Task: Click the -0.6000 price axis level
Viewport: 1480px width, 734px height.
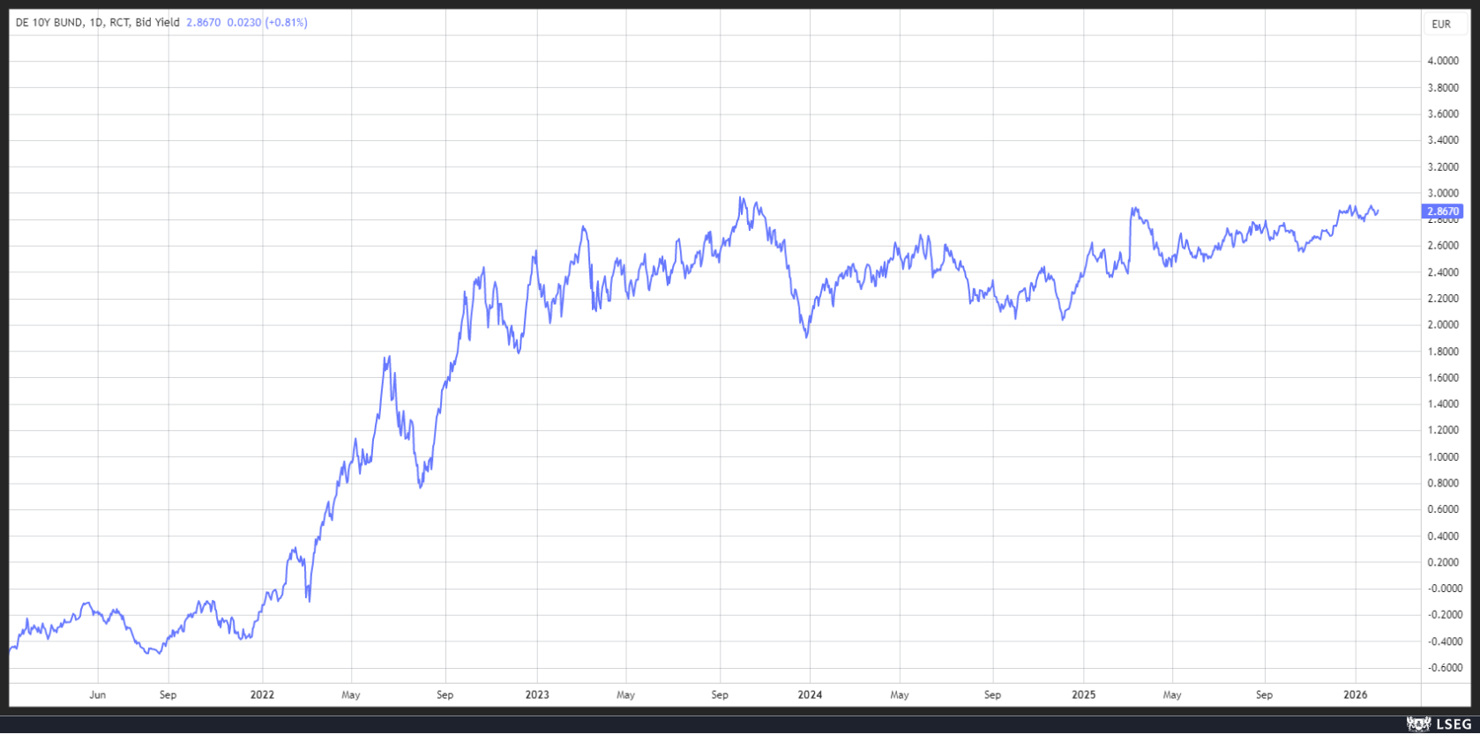Action: pyautogui.click(x=1443, y=668)
